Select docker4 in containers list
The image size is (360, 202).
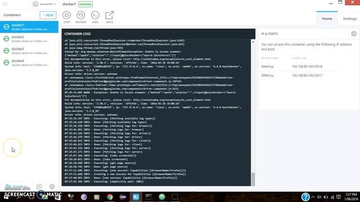pyautogui.click(x=29, y=62)
